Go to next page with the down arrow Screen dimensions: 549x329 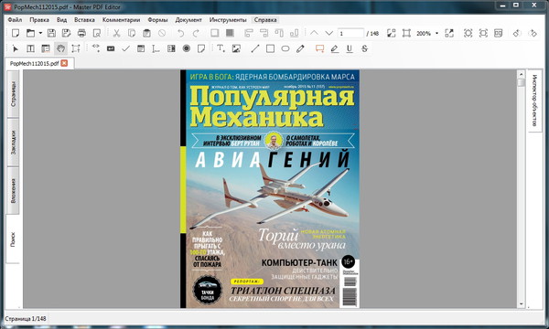[x=328, y=33]
